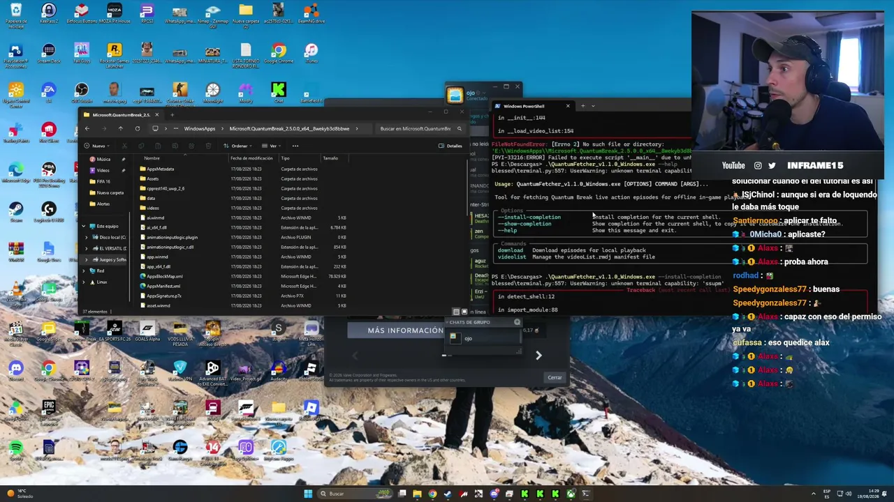Open the Nmap Zenmap GUI shortcut
894x502 pixels.
point(212,14)
